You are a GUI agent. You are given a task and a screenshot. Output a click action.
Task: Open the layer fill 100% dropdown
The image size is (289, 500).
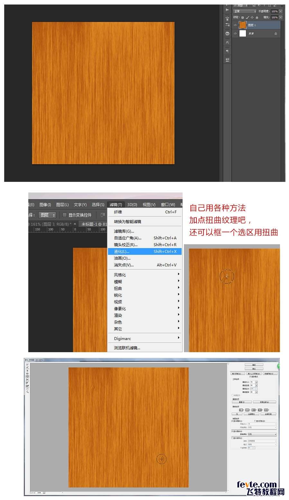tap(281, 17)
